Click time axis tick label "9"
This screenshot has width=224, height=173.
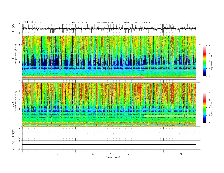pyautogui.click(x=181, y=154)
